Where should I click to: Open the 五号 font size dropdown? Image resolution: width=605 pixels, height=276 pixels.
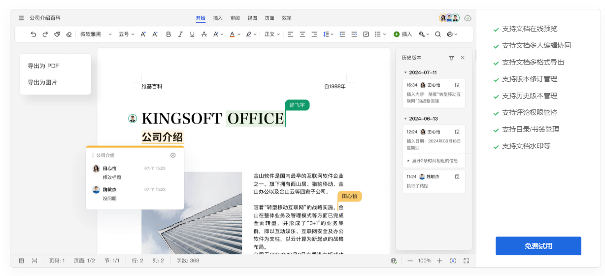point(126,34)
